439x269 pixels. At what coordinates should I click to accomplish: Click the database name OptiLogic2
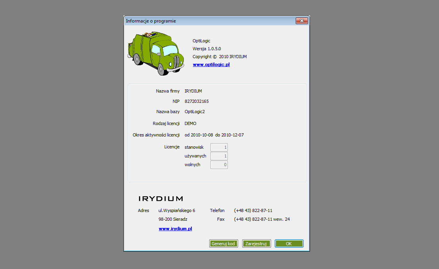pyautogui.click(x=194, y=112)
